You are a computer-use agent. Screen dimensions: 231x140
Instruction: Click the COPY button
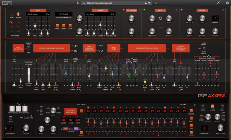coord(57,25)
